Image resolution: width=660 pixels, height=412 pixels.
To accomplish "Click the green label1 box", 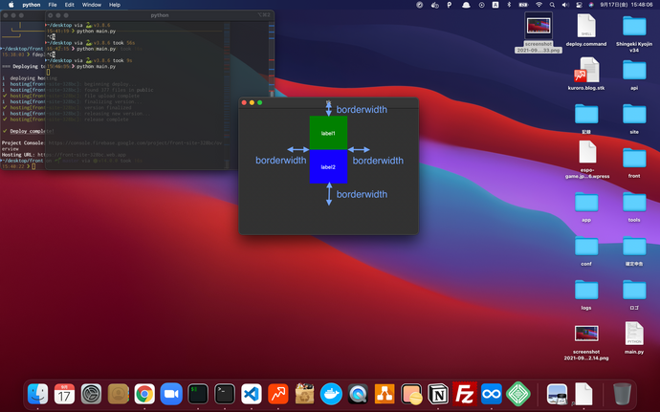I will (328, 133).
